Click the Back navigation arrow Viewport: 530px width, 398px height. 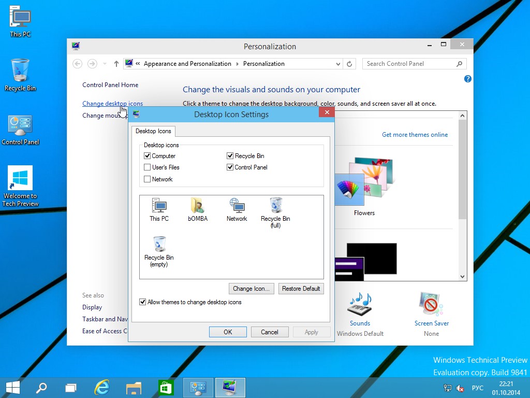tap(78, 64)
